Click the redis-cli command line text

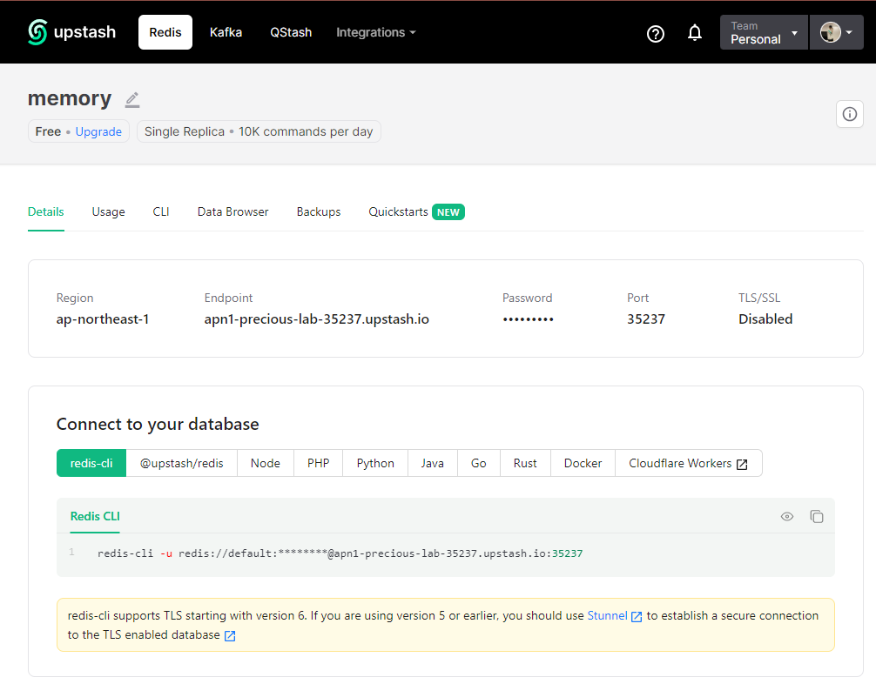340,553
